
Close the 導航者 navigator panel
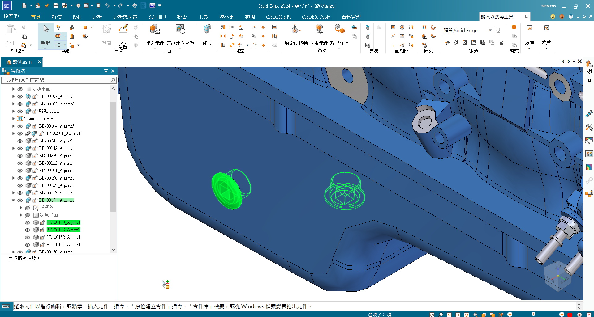(x=113, y=71)
